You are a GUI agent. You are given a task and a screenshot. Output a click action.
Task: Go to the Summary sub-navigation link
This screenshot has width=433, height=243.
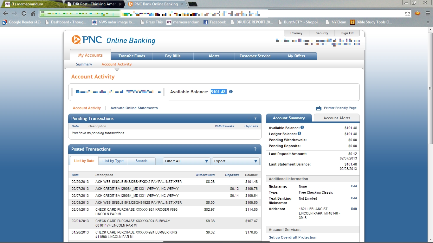point(84,64)
